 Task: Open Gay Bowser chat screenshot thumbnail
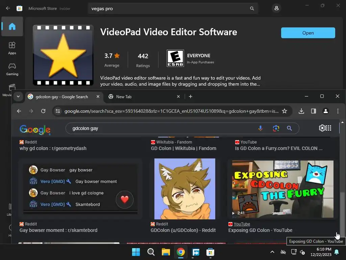tap(80, 189)
